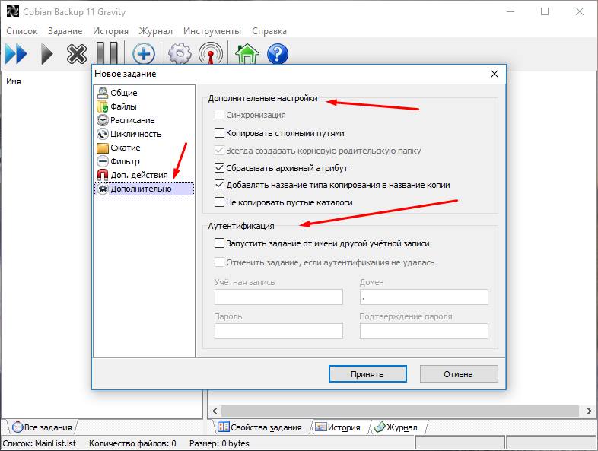Run selected task play icon

point(47,54)
